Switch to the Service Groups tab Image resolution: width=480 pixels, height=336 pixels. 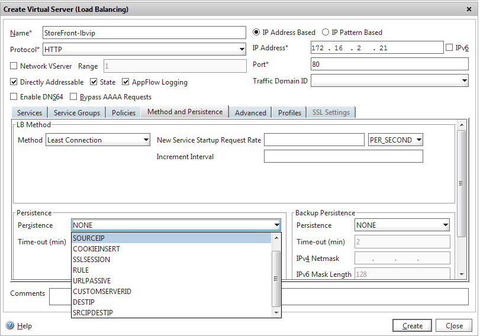pyautogui.click(x=77, y=112)
